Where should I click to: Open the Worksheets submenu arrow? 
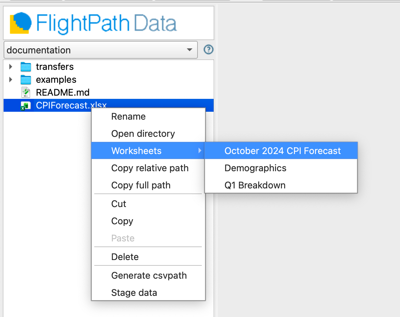pyautogui.click(x=200, y=151)
